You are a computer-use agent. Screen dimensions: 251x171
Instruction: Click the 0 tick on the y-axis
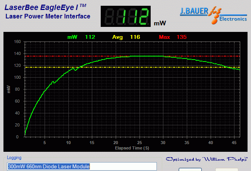point(17,137)
